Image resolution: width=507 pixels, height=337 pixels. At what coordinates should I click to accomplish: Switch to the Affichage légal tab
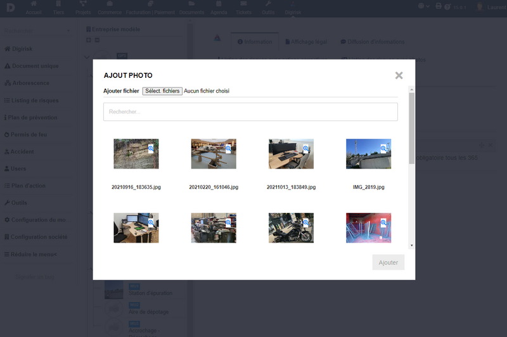pos(306,42)
